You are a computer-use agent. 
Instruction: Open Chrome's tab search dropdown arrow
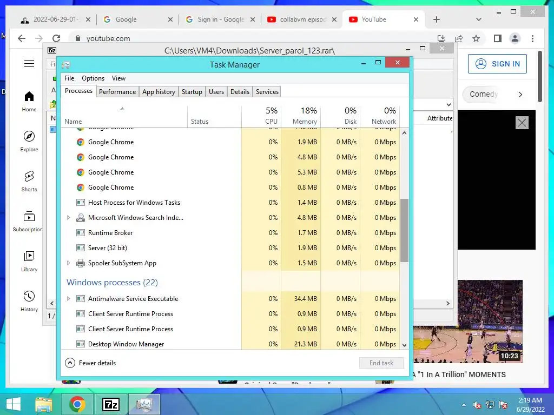(x=479, y=19)
